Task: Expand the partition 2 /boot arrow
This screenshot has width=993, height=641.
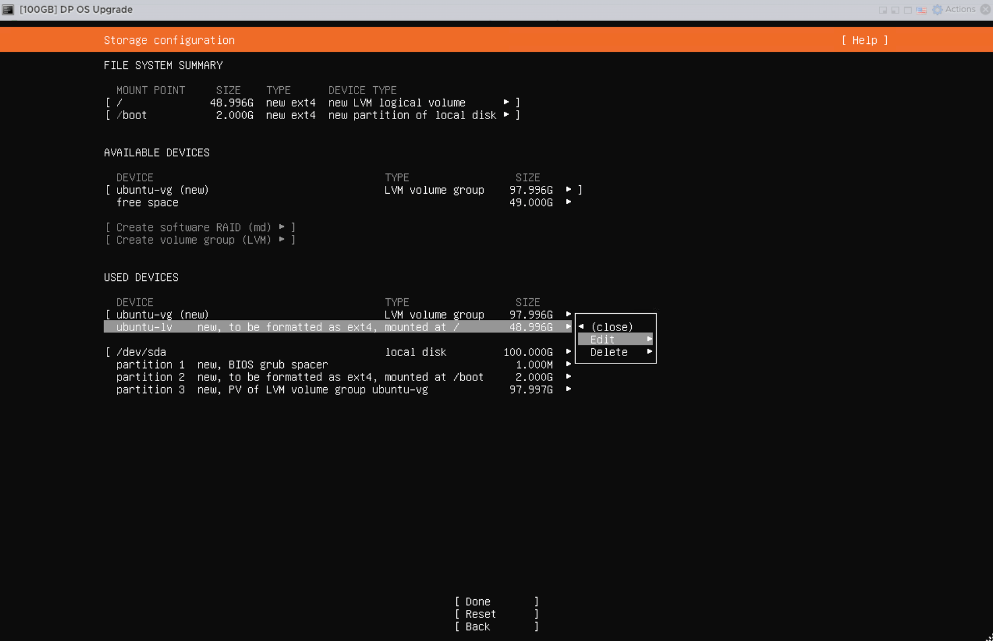Action: click(568, 377)
